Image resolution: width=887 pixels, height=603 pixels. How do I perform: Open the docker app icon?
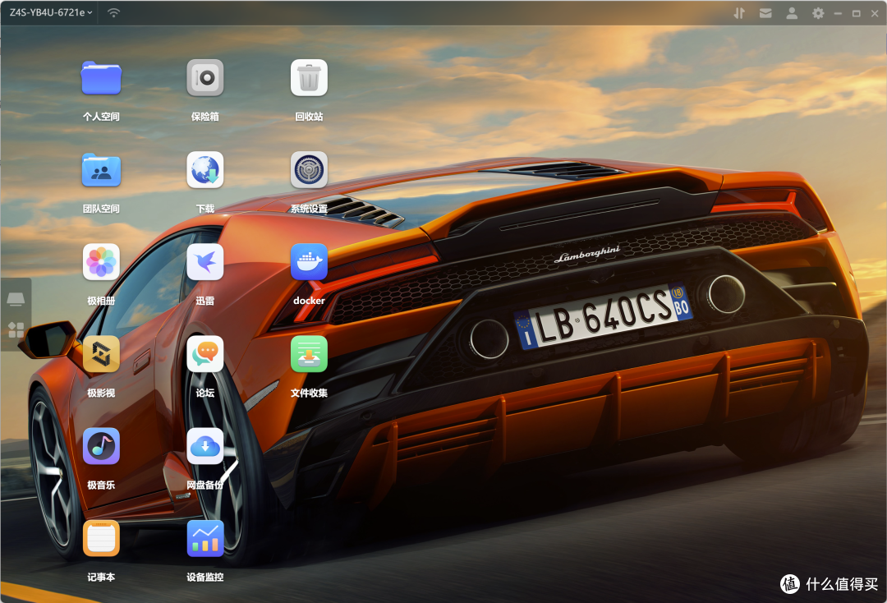click(309, 262)
